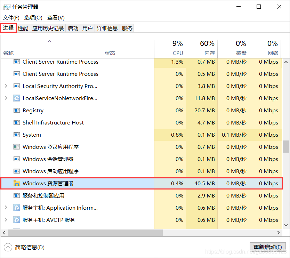Click the right arrow of horizontal scrollbar
The height and width of the screenshot is (258, 290).
[x=278, y=233]
